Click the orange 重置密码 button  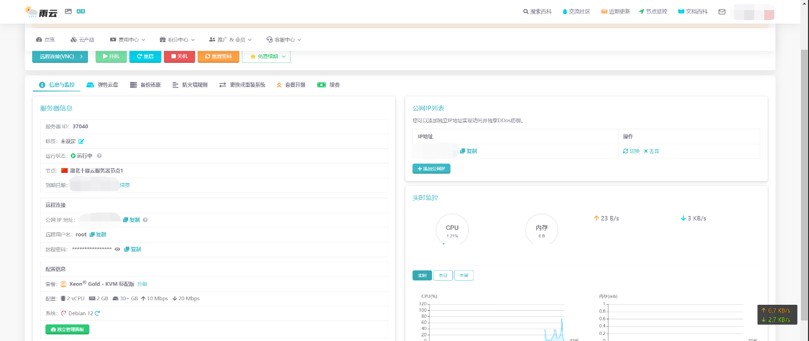point(218,56)
